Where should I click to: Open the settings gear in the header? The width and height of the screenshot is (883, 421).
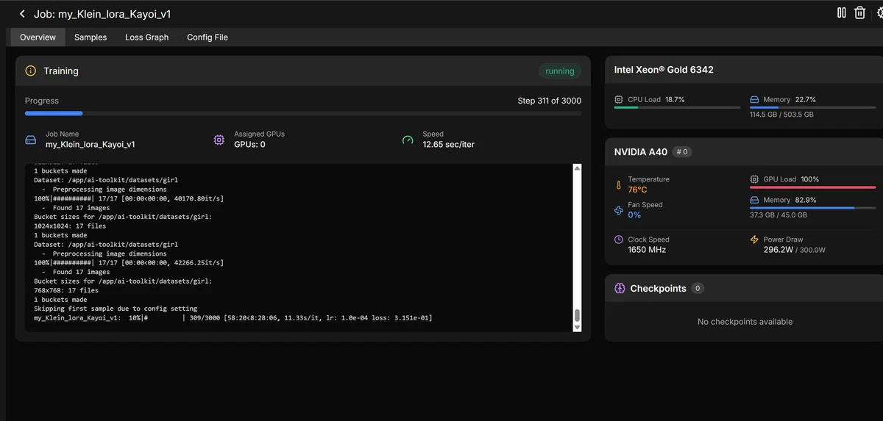[880, 13]
